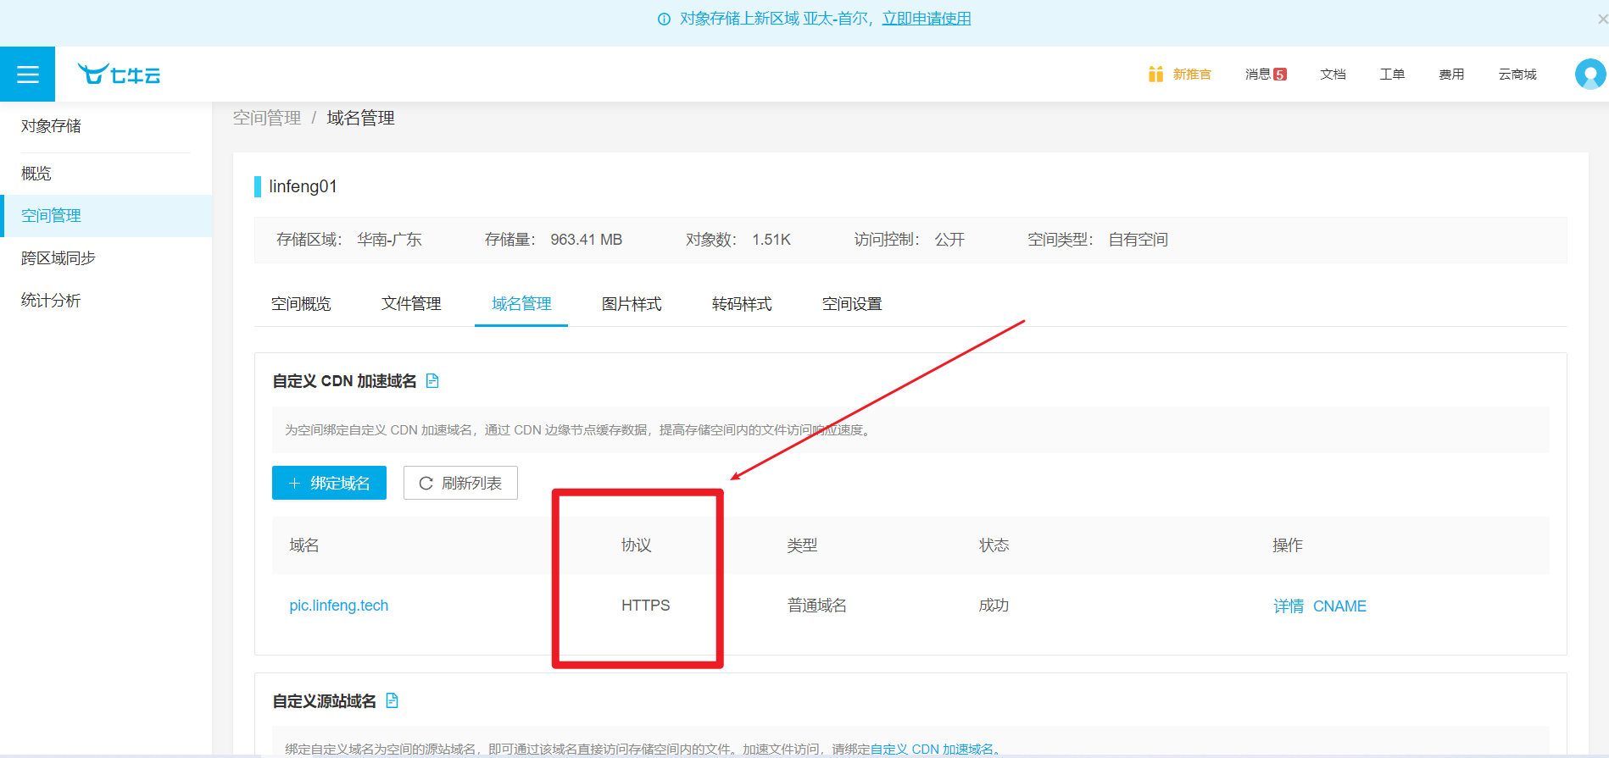Switch to the 空间设置 tab
The width and height of the screenshot is (1609, 758).
click(x=852, y=304)
